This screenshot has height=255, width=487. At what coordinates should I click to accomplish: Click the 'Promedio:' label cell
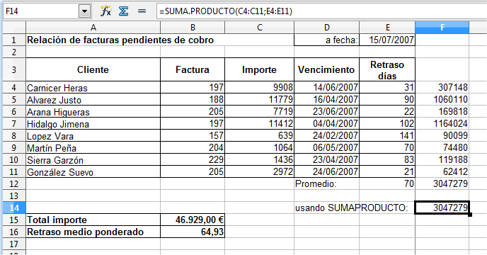tap(327, 183)
